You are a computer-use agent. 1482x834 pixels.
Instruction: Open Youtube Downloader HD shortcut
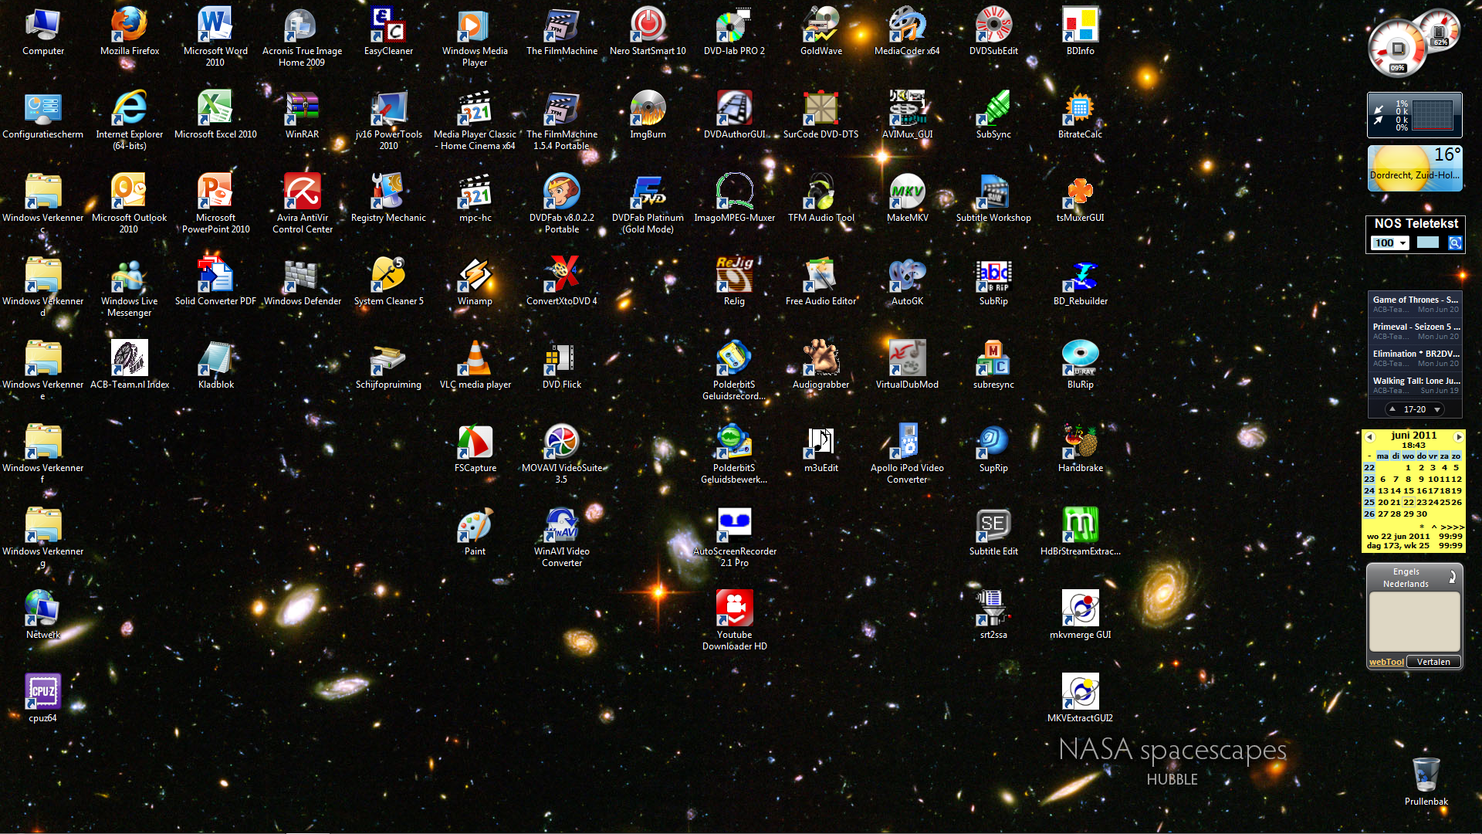click(x=734, y=620)
